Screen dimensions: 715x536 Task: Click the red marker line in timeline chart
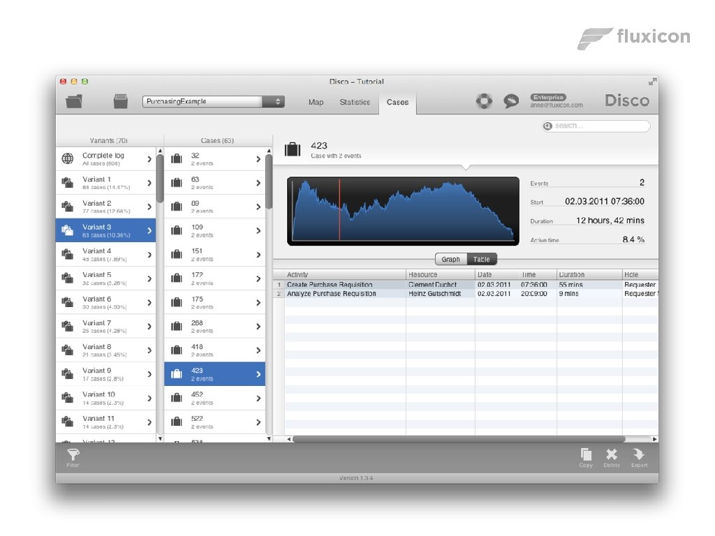(339, 209)
